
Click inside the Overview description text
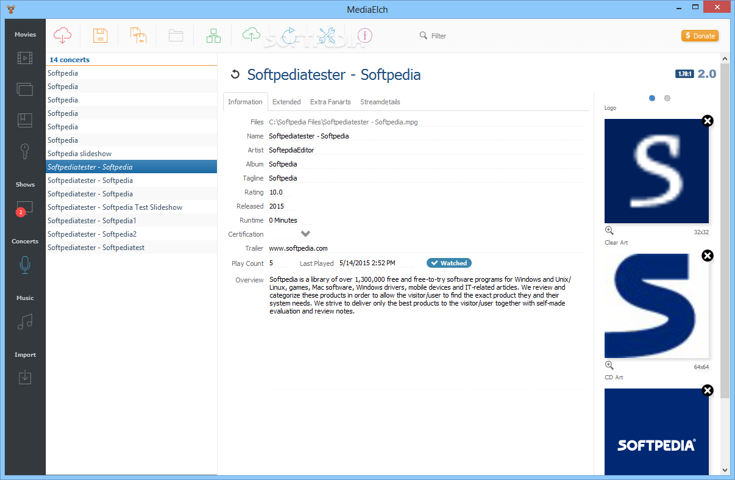[421, 295]
